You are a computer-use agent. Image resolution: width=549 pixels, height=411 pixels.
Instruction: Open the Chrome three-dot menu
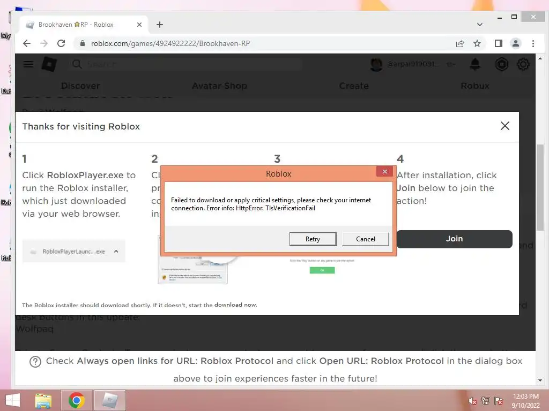[x=533, y=43]
